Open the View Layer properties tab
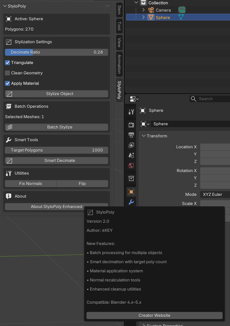 click(131, 145)
